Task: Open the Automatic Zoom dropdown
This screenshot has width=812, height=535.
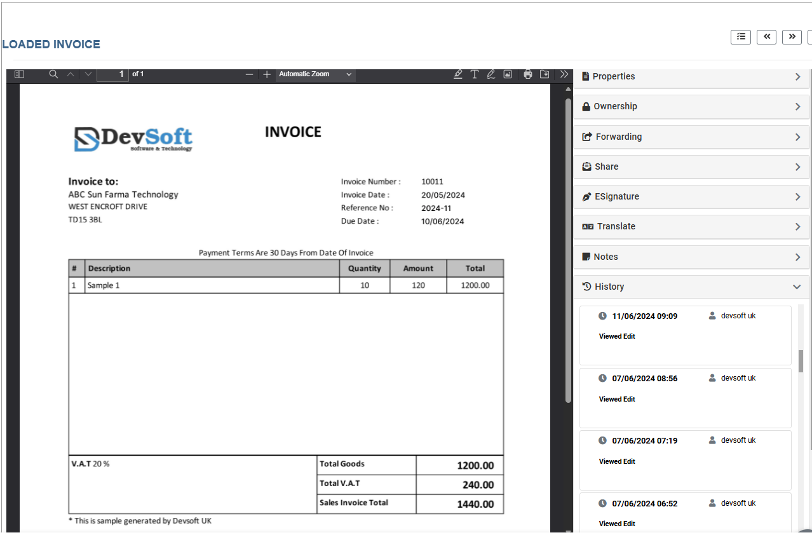Action: coord(315,74)
